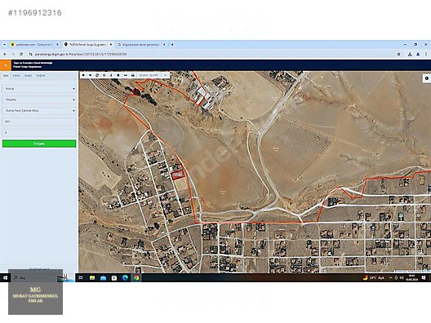Switch to the Analiz tab
This screenshot has height=323, width=431.
pos(28,76)
